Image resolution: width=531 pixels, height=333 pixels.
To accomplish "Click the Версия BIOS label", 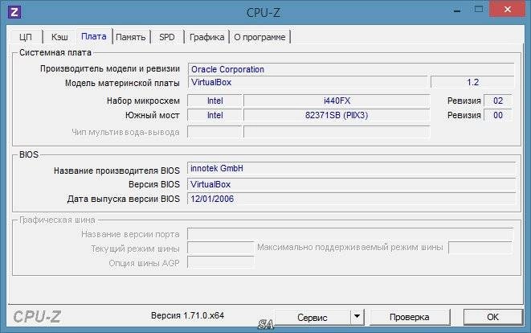I will click(x=154, y=184).
